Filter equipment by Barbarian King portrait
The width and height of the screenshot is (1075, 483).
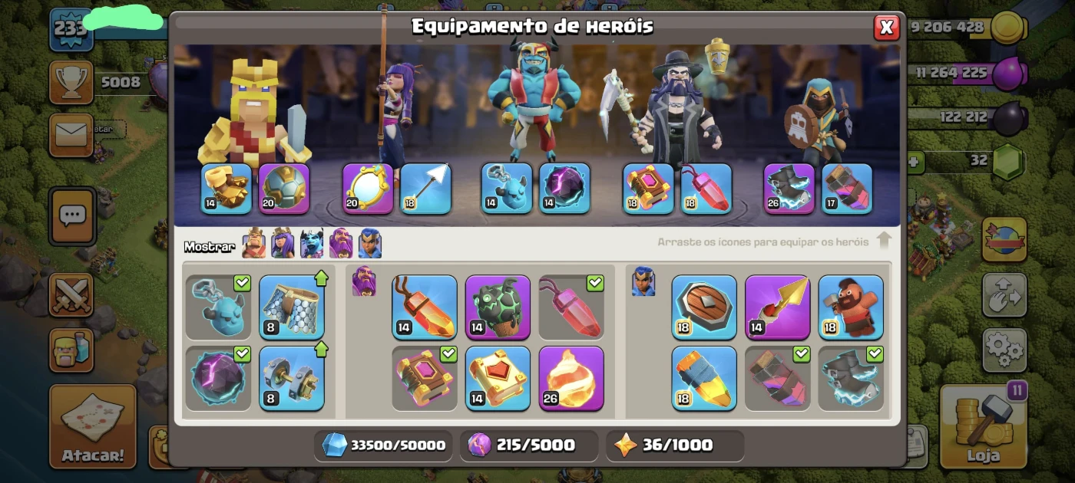coord(253,244)
